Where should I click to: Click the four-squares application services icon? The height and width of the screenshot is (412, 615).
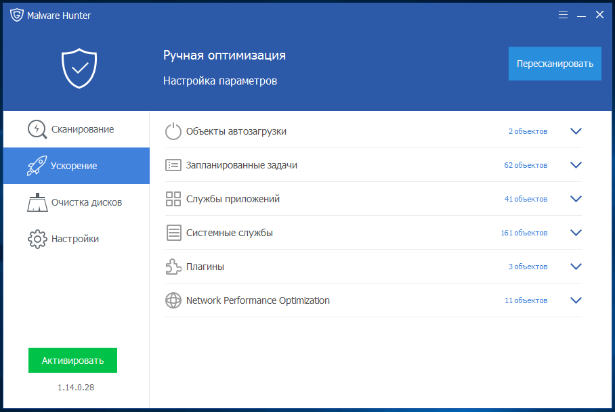tap(173, 199)
